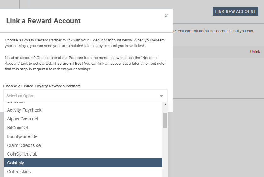264x177 pixels.
Task: Click the partner dropdown's gray arrow
Action: pos(161,96)
